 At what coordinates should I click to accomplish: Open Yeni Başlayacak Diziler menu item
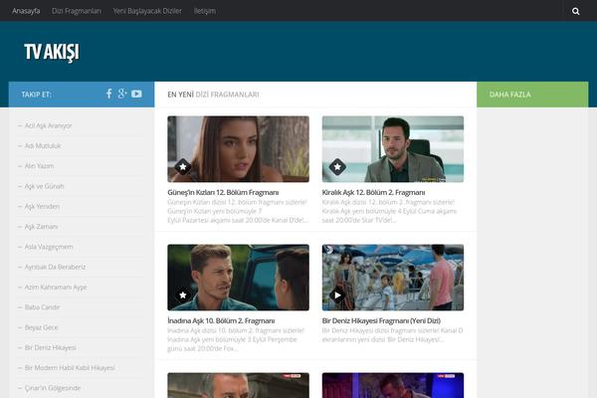(147, 11)
